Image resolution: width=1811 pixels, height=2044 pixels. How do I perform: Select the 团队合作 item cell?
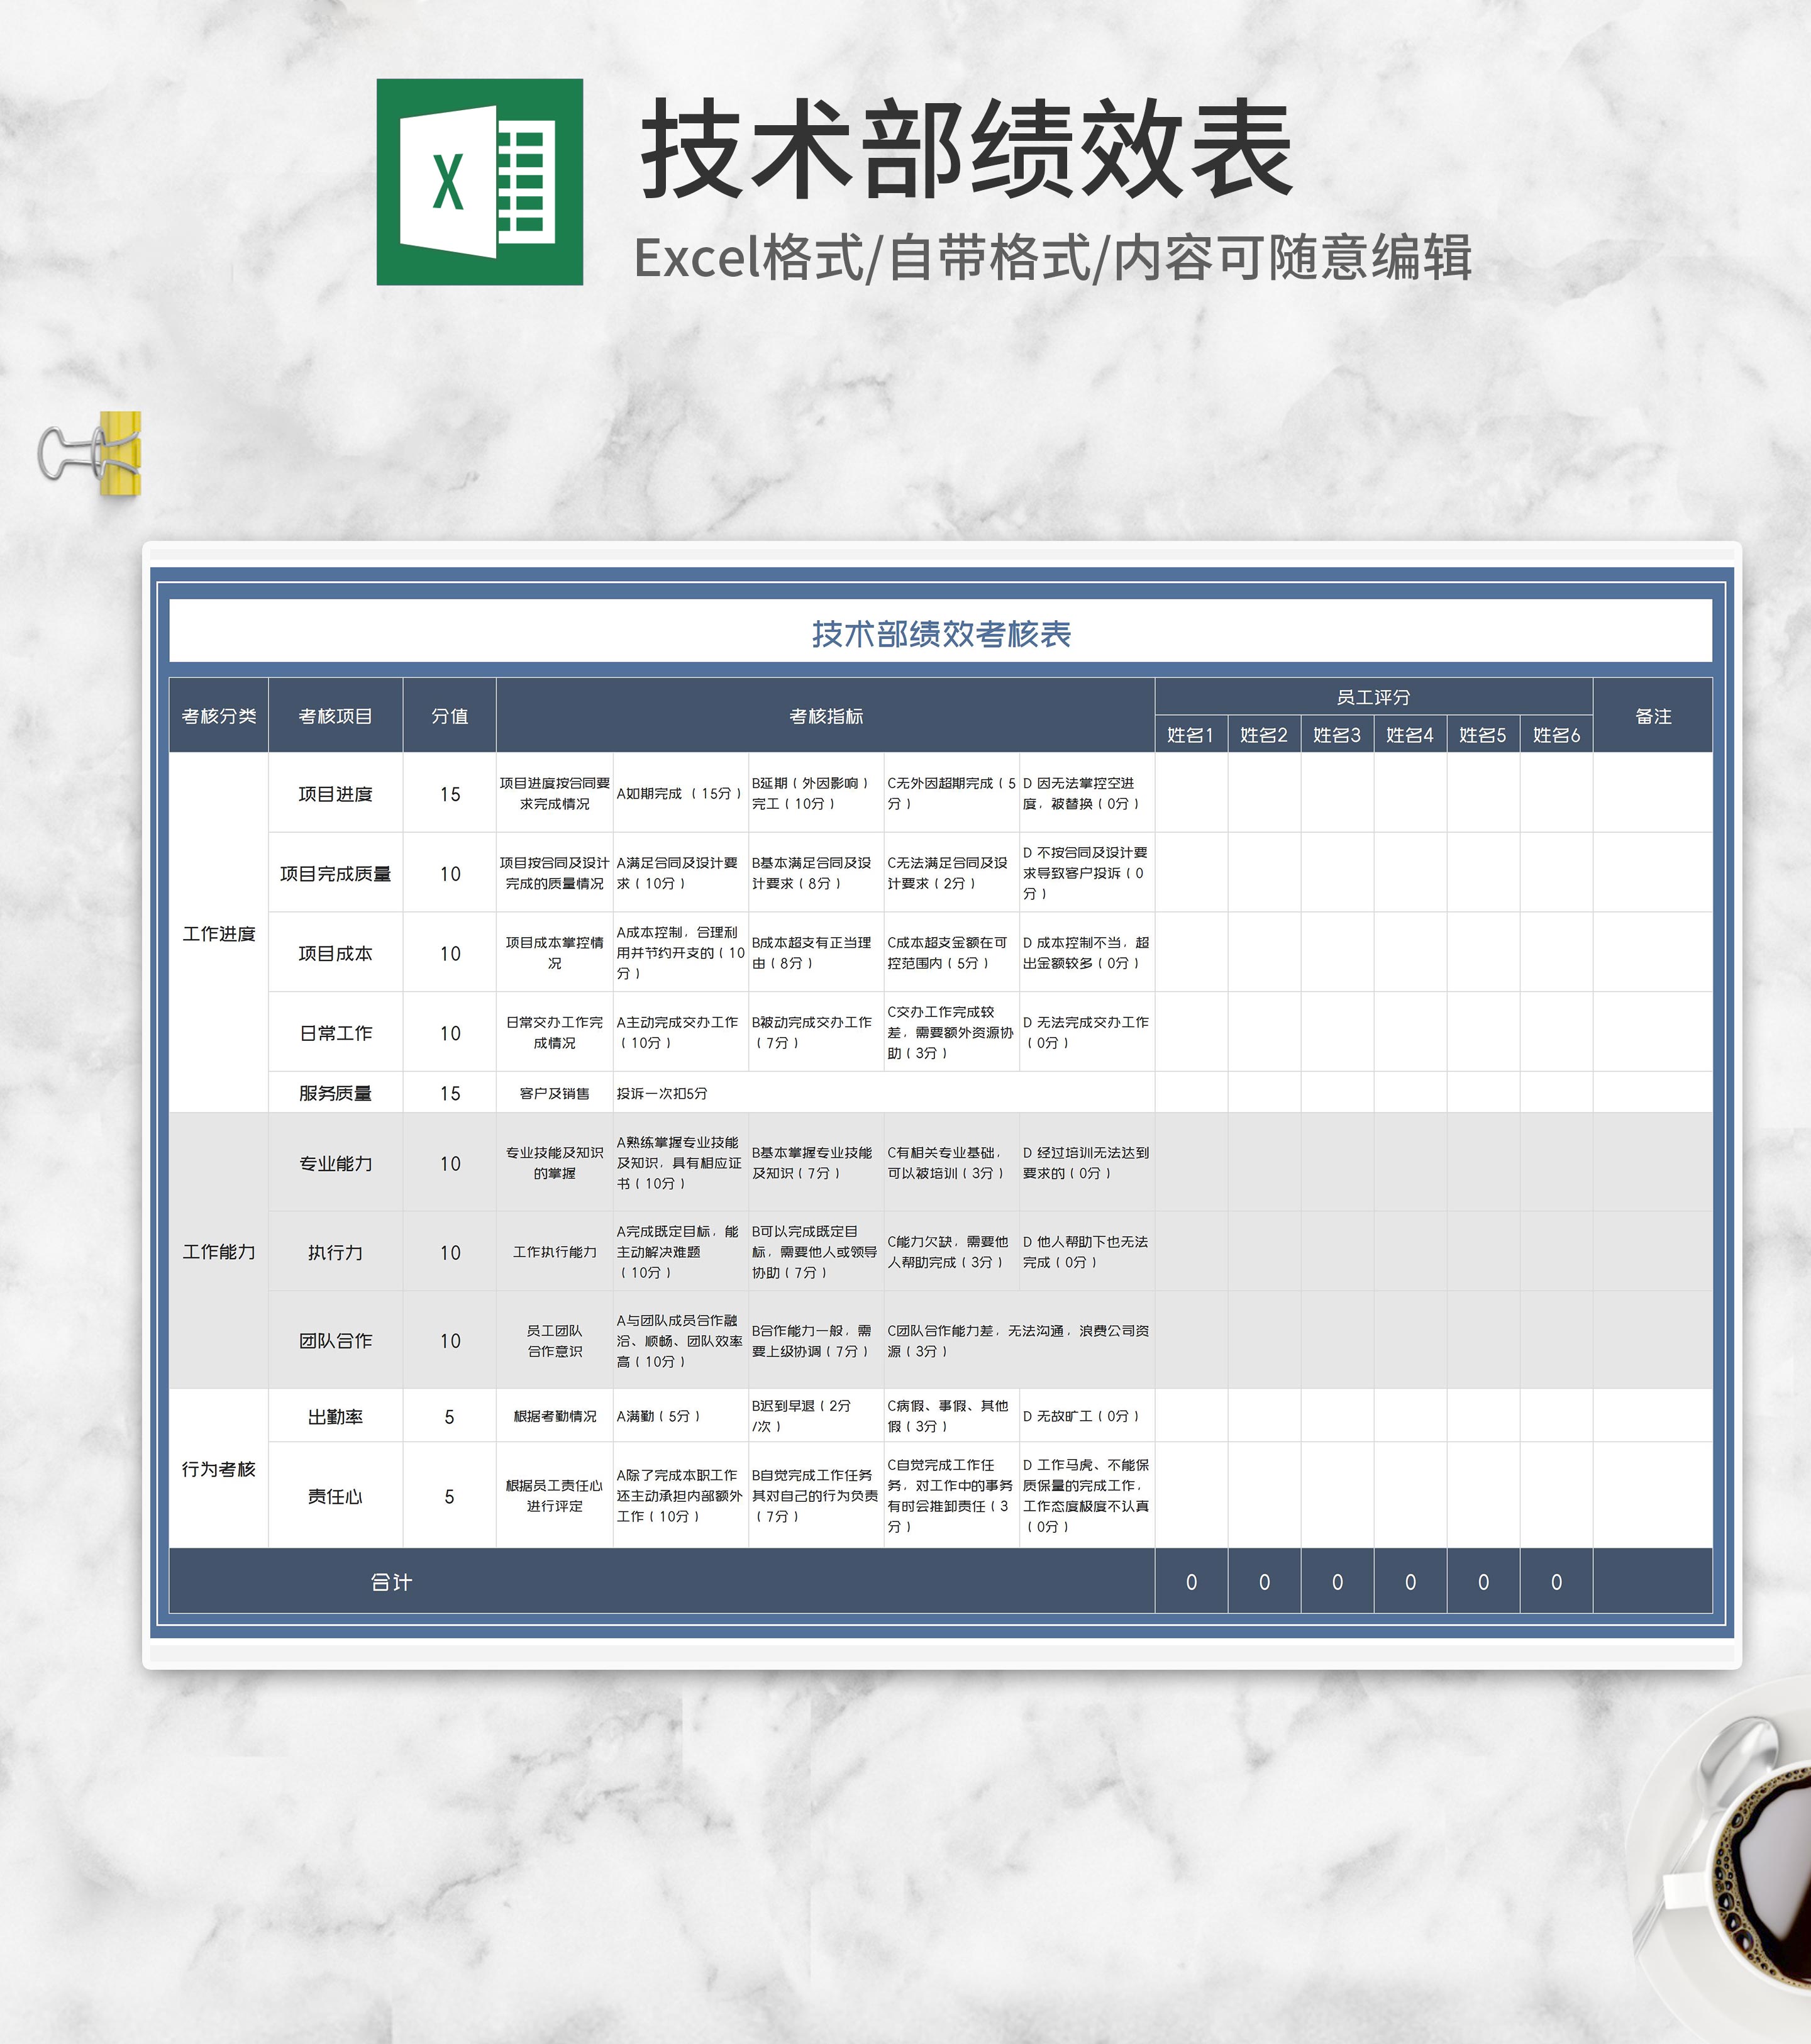tap(335, 1340)
